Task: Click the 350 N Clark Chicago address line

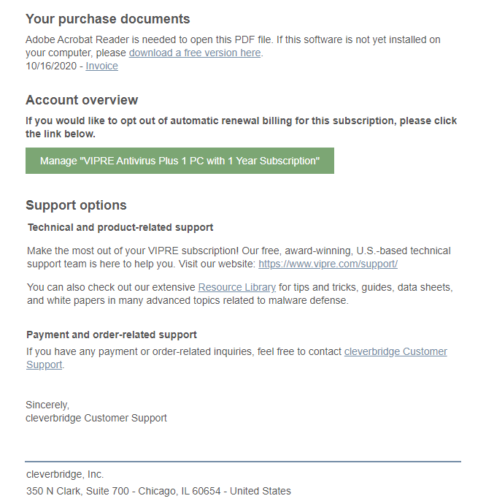Action: (x=158, y=491)
